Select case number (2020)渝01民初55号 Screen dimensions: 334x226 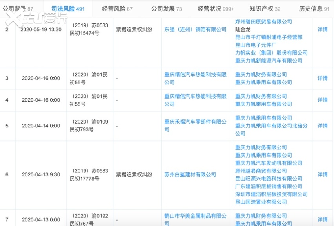(x=89, y=78)
